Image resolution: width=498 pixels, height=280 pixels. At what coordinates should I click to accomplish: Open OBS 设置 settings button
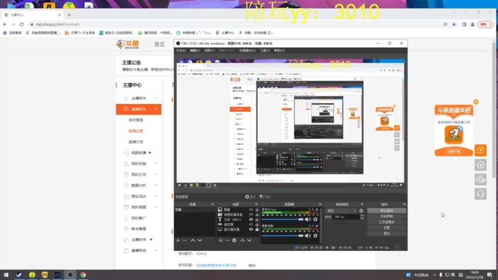tap(387, 228)
